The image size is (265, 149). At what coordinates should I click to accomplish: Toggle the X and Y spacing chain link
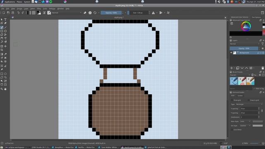(x=262, y=111)
